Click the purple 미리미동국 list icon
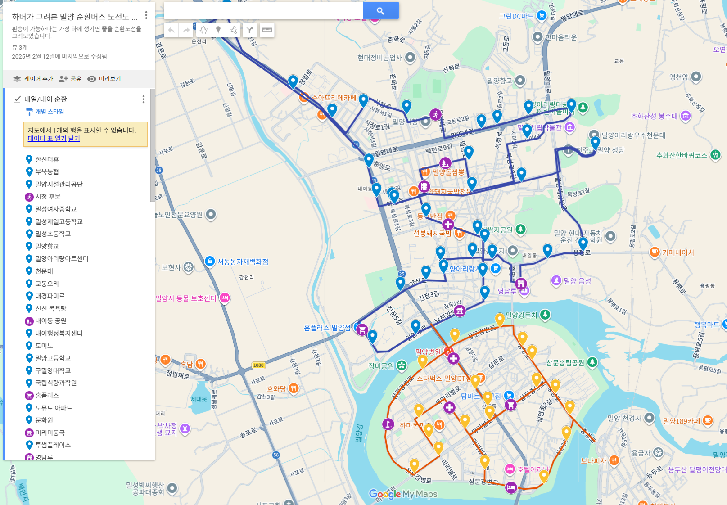The image size is (727, 505). pos(29,433)
